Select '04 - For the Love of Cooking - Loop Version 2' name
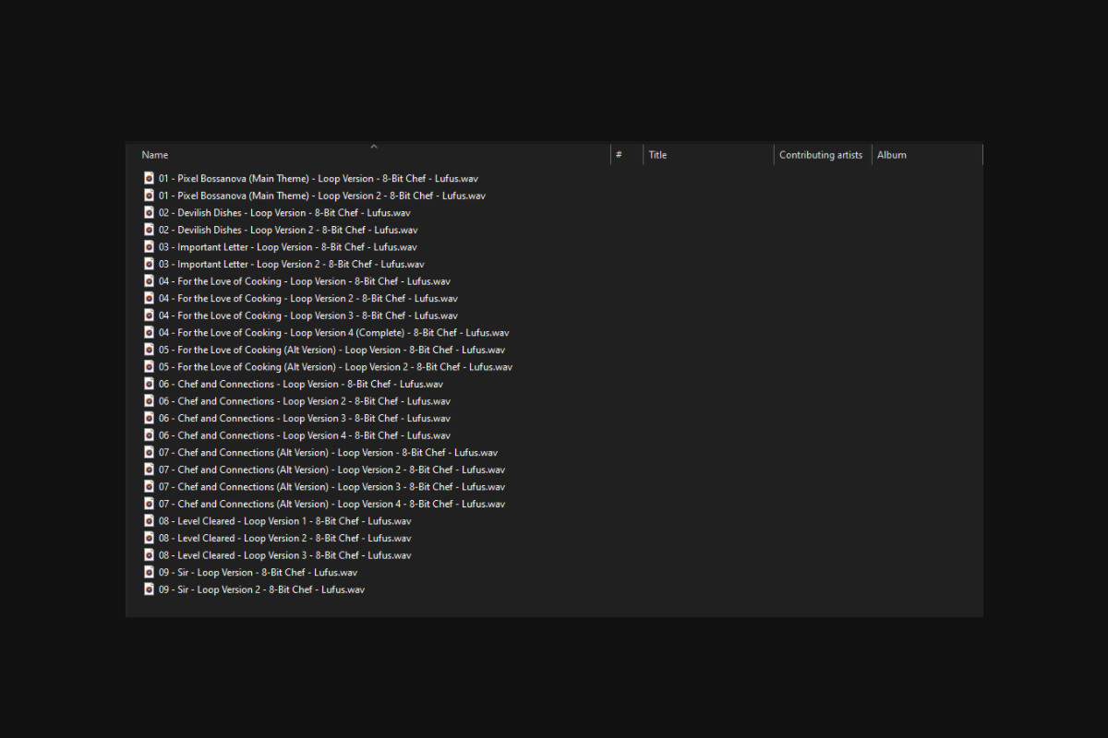This screenshot has height=738, width=1108. pos(307,298)
